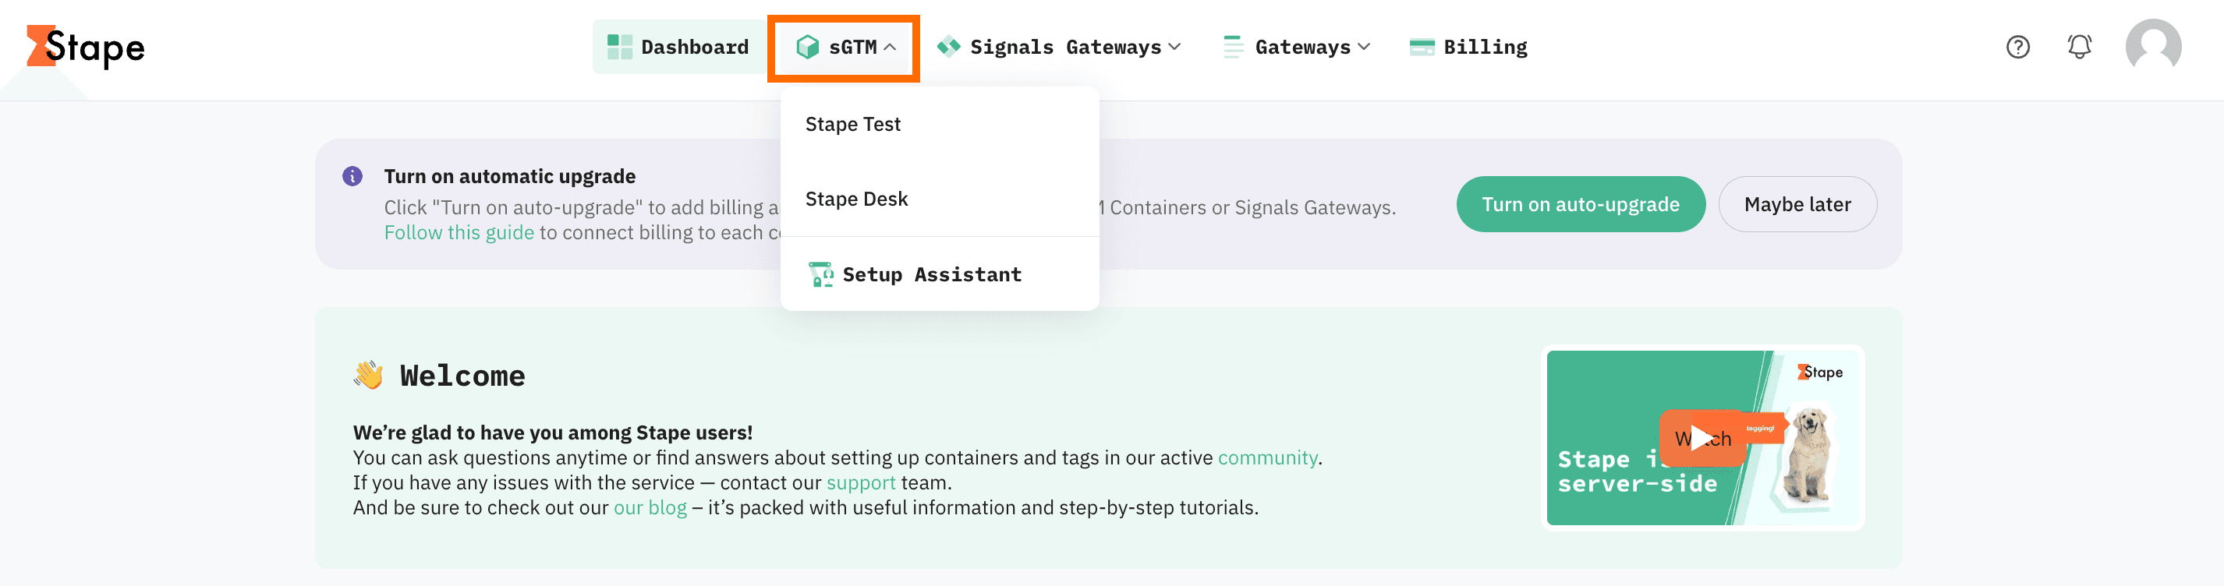Click Turn on auto-upgrade button
Viewport: 2224px width, 586px height.
pos(1580,204)
